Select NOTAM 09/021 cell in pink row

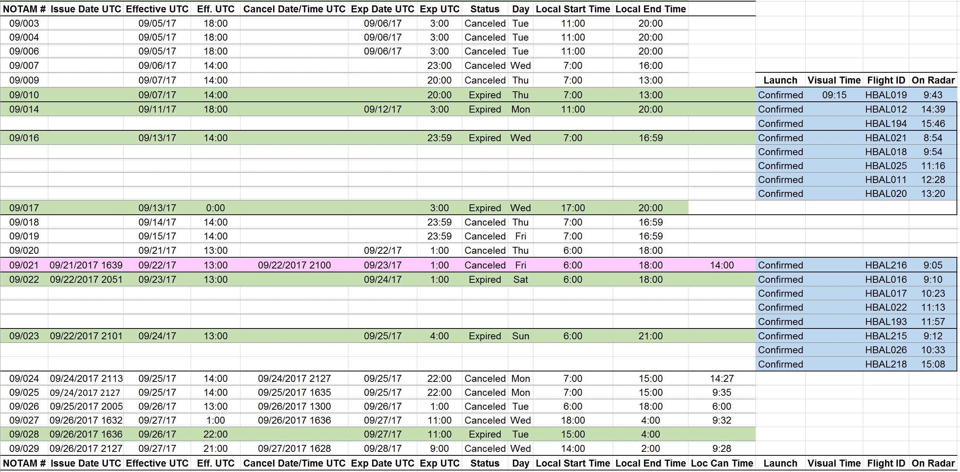tap(24, 265)
